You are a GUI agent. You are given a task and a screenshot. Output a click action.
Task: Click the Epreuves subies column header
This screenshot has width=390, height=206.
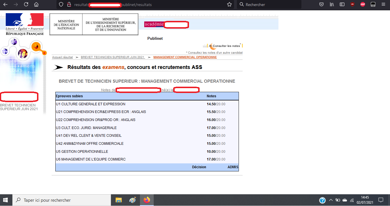[69, 96]
